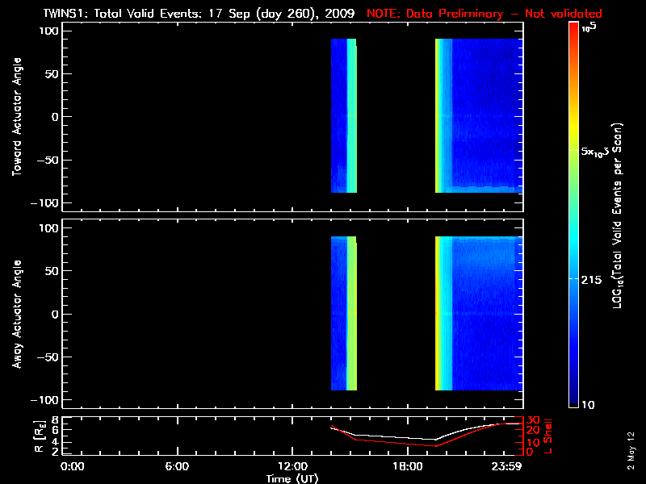
Task: Click the wide late-day data block in Away panel
Action: (478, 315)
